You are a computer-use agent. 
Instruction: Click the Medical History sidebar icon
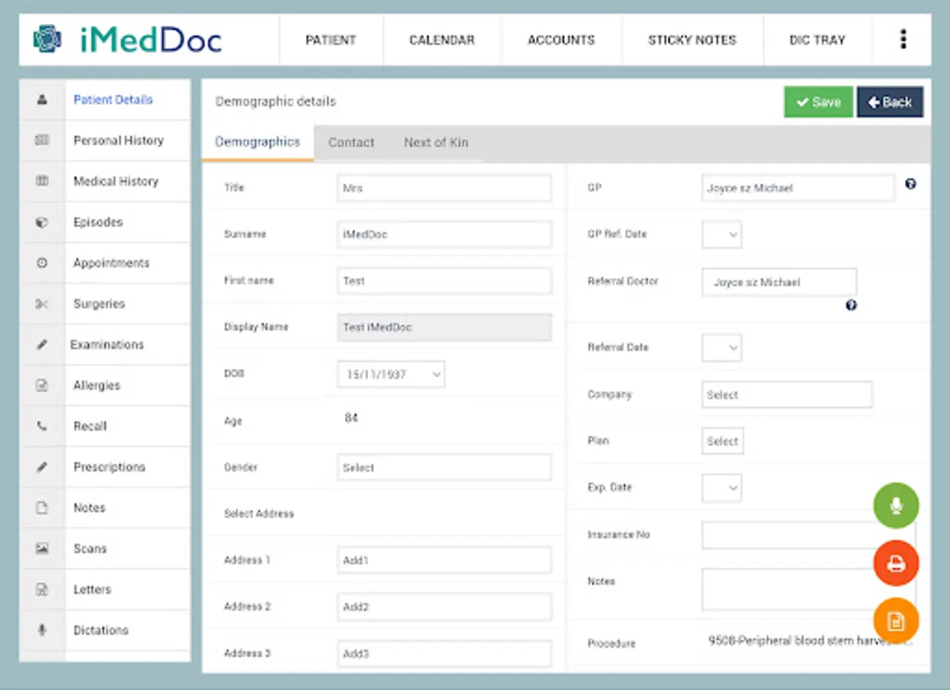42,181
